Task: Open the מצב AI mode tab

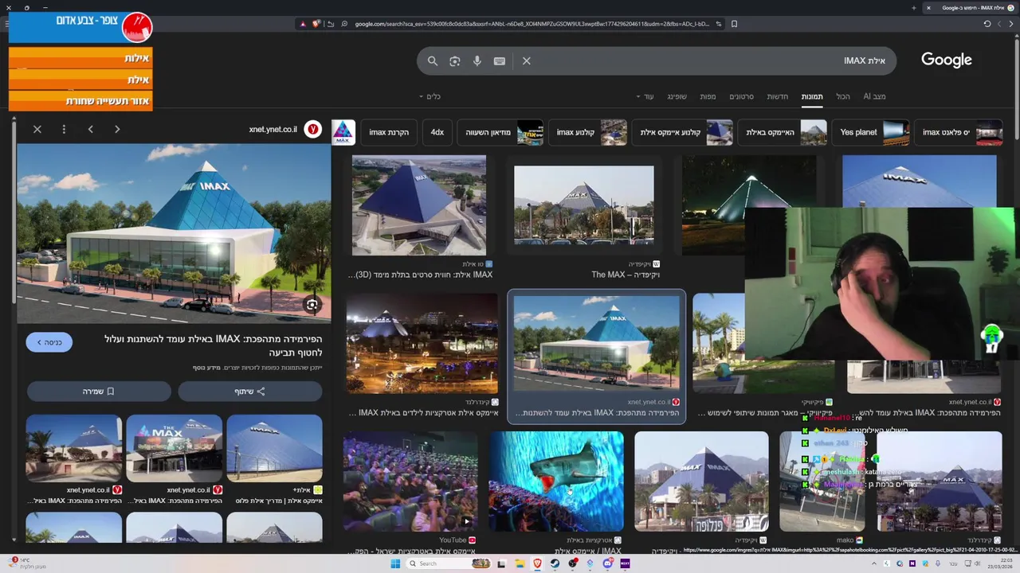Action: coord(874,96)
